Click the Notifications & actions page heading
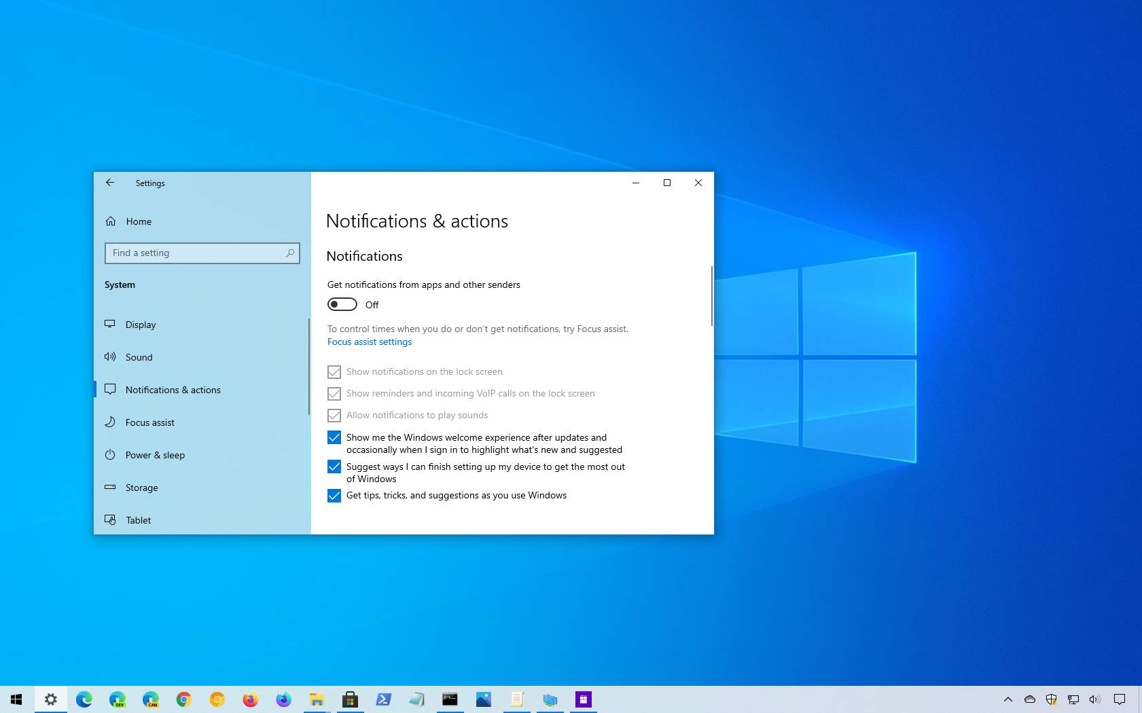Viewport: 1142px width, 713px height. 417,221
